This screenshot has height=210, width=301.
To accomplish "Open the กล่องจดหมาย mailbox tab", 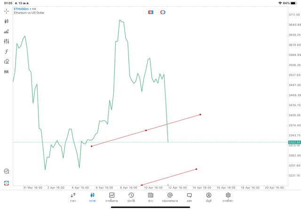I will pyautogui.click(x=170, y=197).
